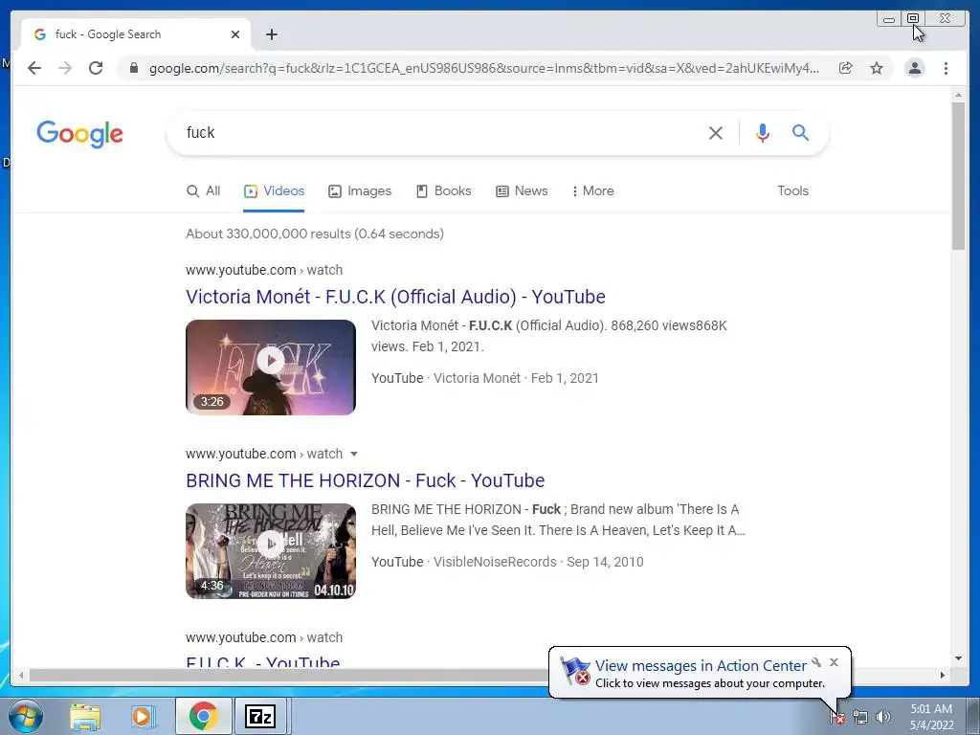Open Chrome profile avatar menu
The image size is (980, 735).
pos(914,68)
